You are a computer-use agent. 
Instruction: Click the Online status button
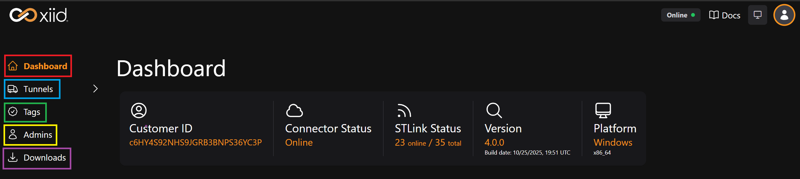point(681,15)
